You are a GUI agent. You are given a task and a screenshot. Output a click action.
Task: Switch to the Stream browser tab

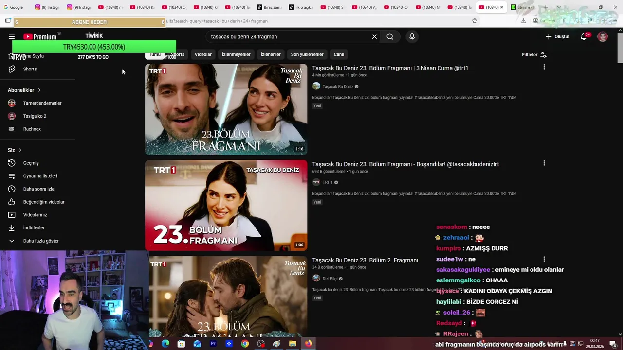pos(522,7)
